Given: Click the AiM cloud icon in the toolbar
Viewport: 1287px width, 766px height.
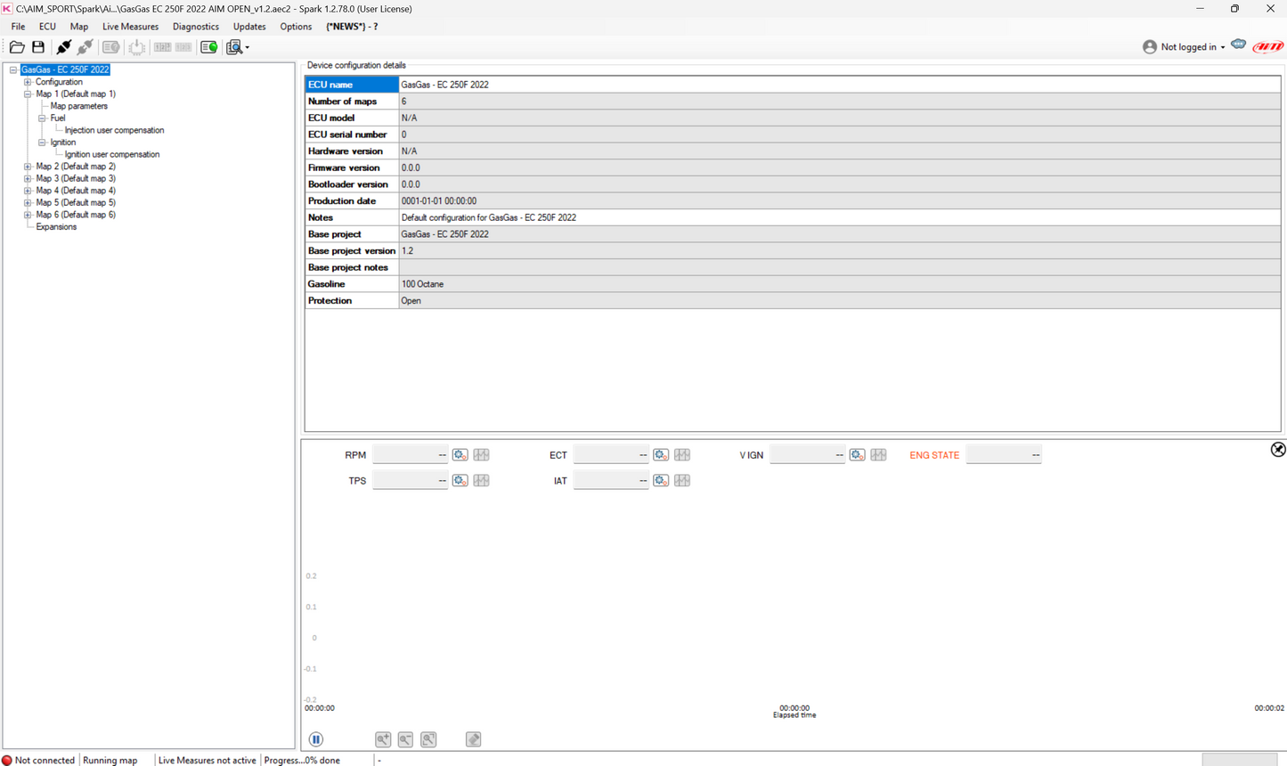Looking at the screenshot, I should [1238, 45].
